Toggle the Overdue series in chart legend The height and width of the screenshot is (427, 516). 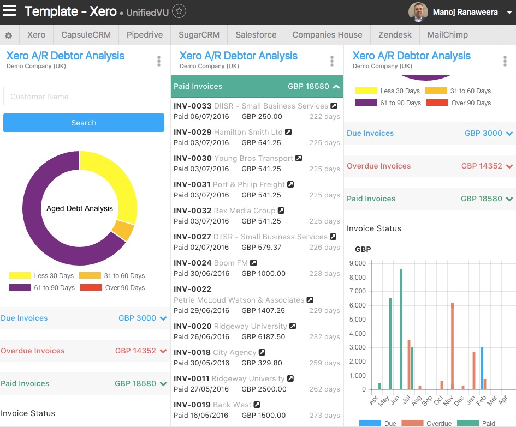click(427, 423)
